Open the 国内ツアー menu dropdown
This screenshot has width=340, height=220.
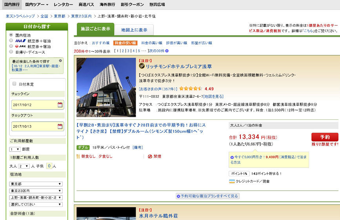(36, 5)
